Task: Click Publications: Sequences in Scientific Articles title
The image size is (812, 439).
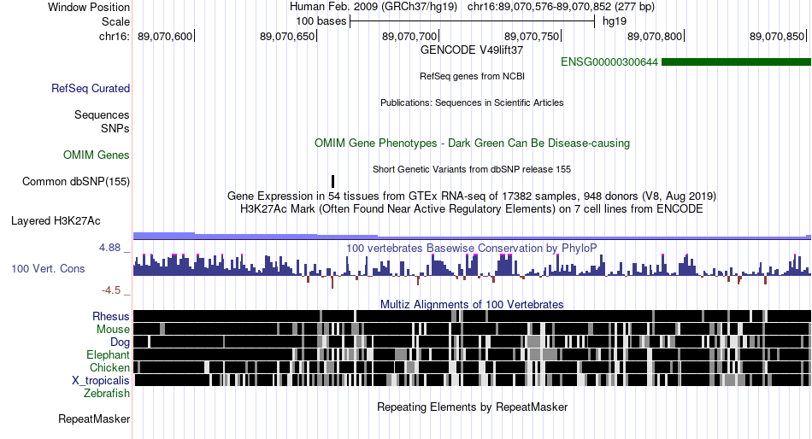Action: [472, 102]
